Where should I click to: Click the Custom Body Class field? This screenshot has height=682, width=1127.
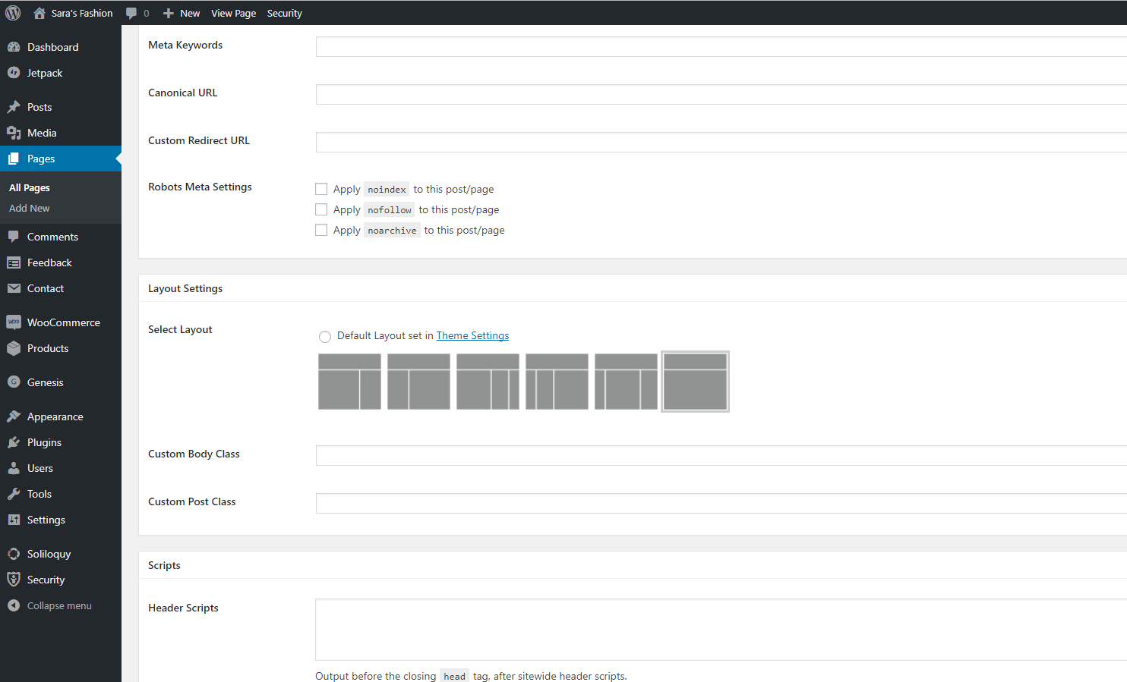pos(721,456)
